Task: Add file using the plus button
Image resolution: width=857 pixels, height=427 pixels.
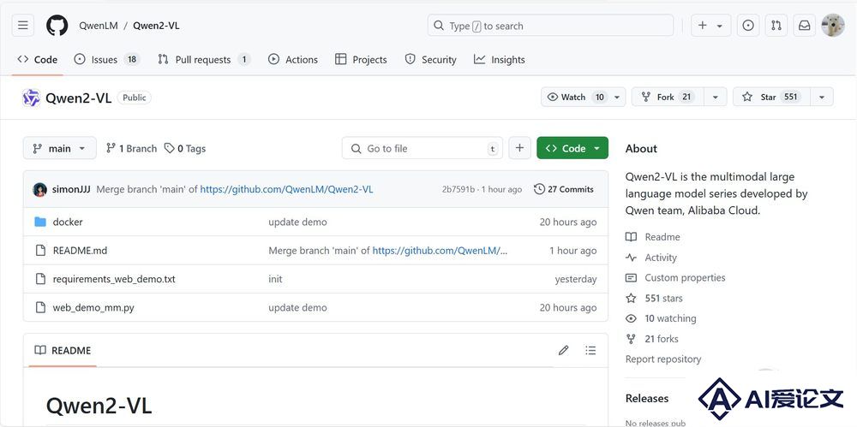Action: 520,148
